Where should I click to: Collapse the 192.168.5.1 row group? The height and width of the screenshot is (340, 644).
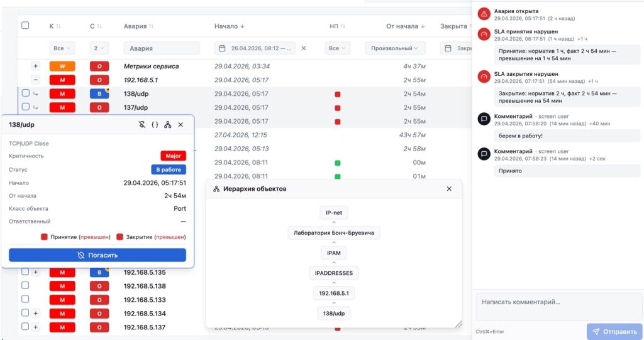[x=36, y=80]
